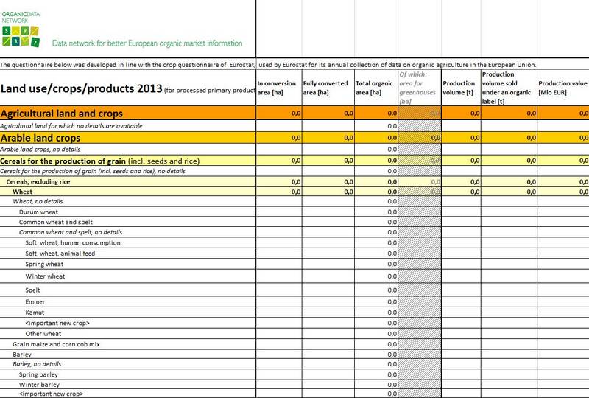This screenshot has height=398, width=589.
Task: Click the 'Common wheat and spelt' row label
Action: coord(56,223)
